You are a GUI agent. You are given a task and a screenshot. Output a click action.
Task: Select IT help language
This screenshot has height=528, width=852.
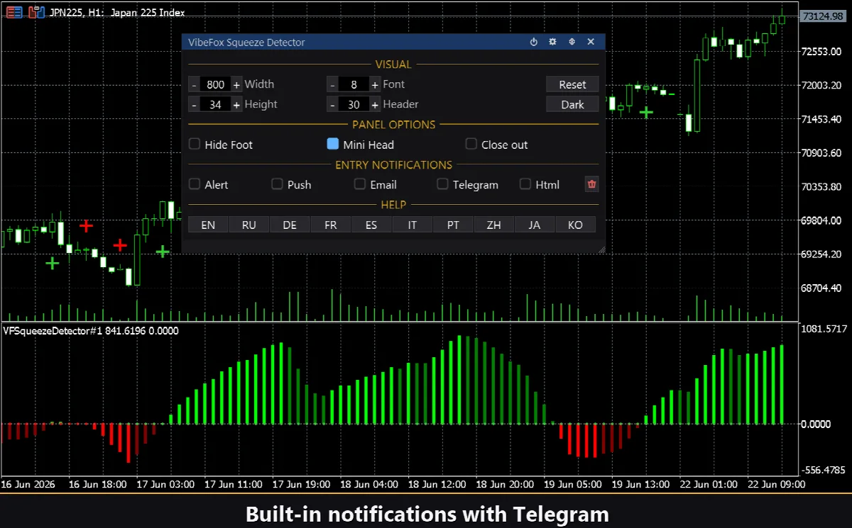click(413, 225)
